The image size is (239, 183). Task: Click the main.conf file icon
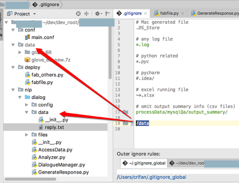(x=27, y=37)
